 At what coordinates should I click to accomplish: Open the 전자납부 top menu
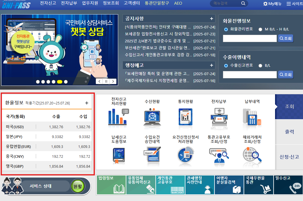click(x=69, y=3)
